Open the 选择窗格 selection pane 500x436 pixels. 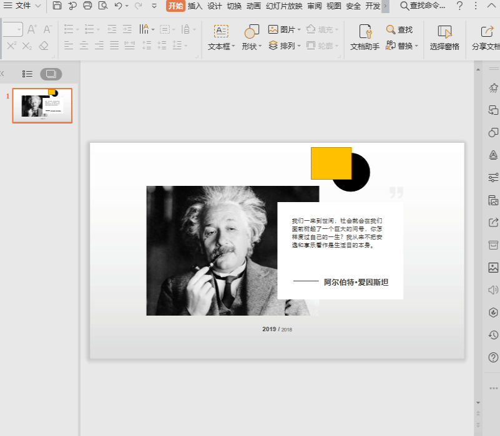pyautogui.click(x=444, y=37)
